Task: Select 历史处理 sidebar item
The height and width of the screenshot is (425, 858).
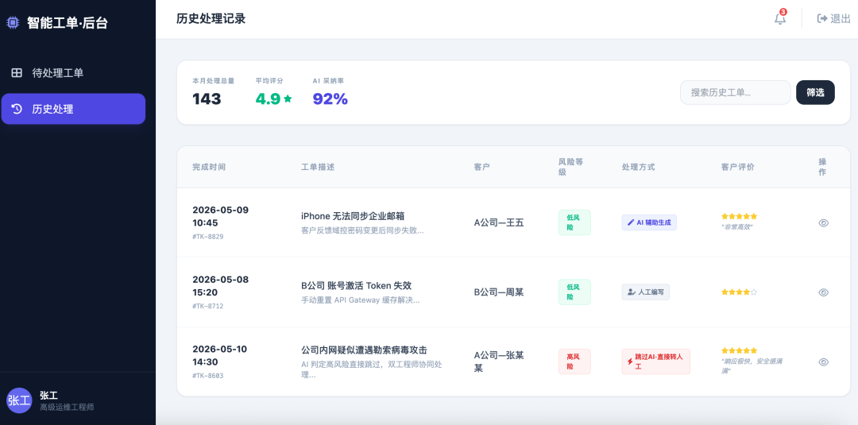Action: coord(73,109)
